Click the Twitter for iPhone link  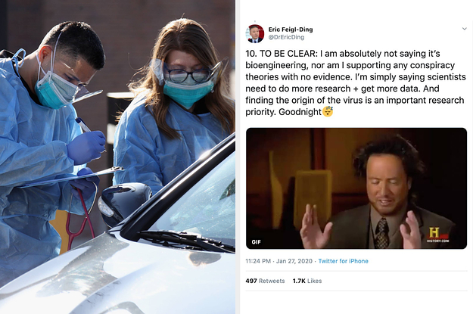pos(344,261)
